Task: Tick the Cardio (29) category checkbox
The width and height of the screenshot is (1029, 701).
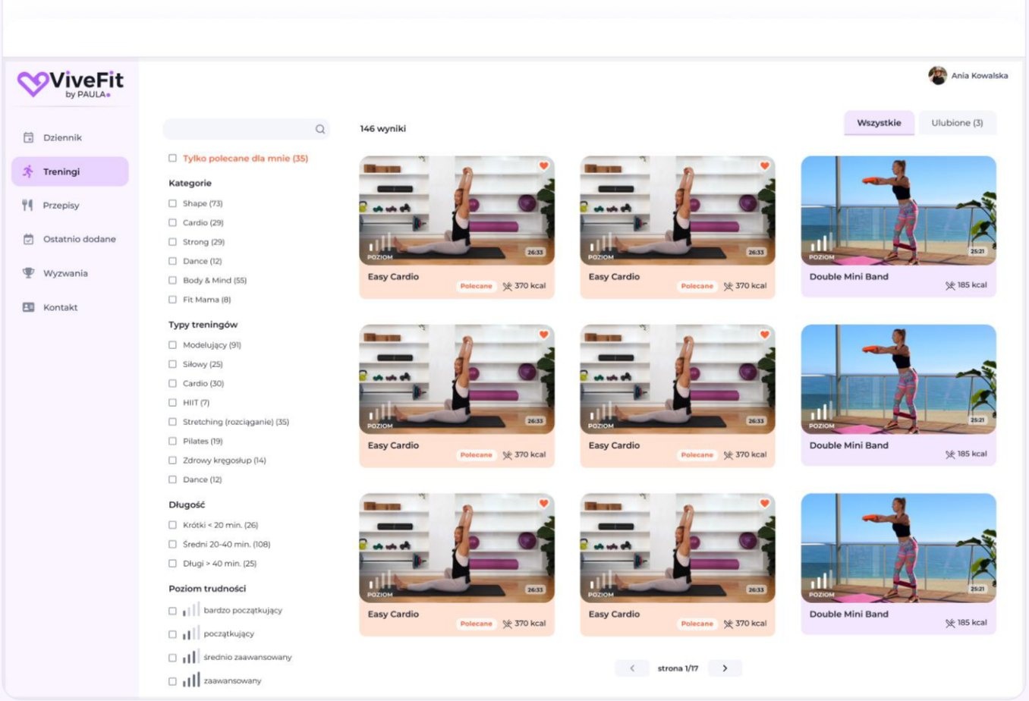Action: [172, 222]
